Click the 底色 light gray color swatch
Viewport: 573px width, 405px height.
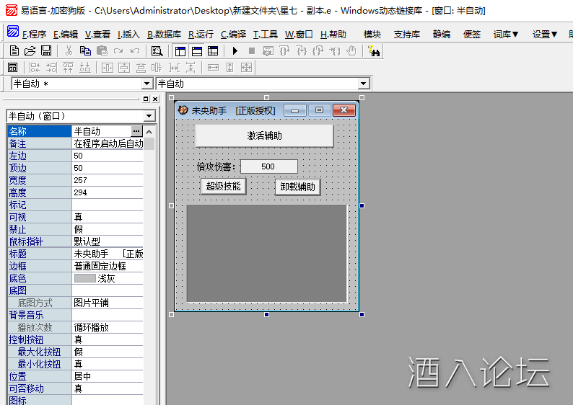tap(85, 278)
